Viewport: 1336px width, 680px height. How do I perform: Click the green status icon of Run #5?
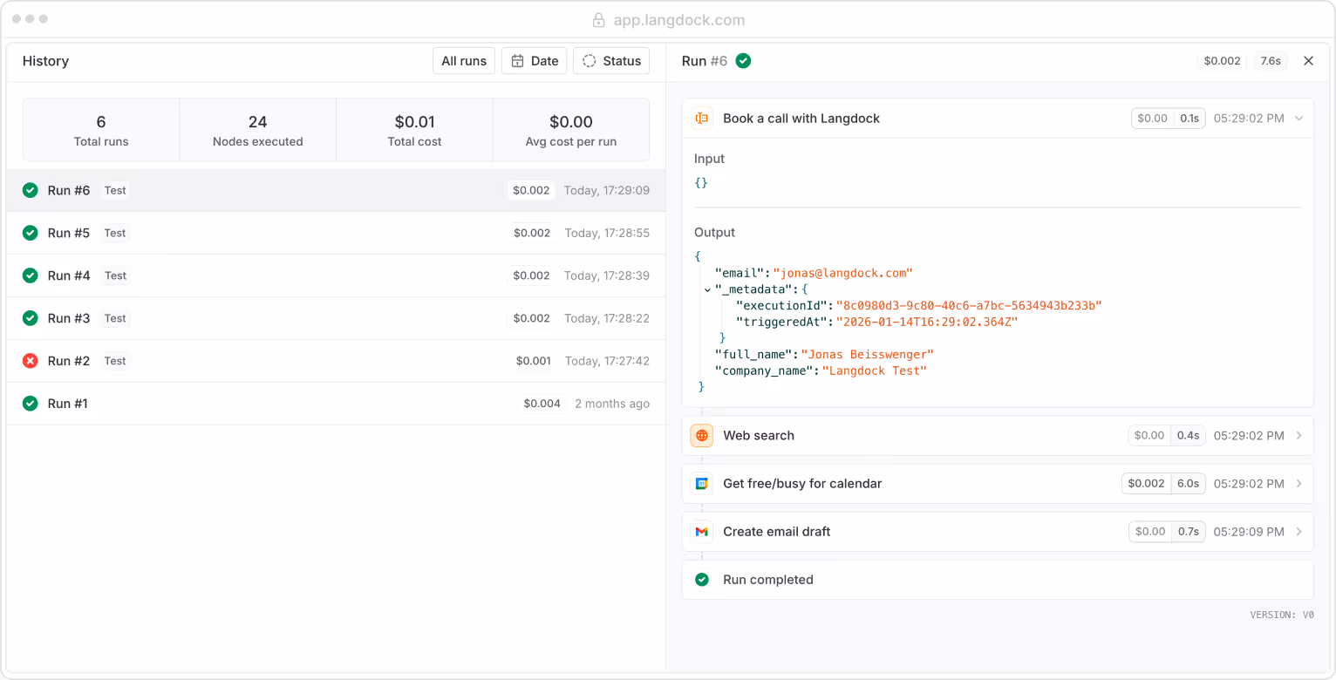click(31, 233)
